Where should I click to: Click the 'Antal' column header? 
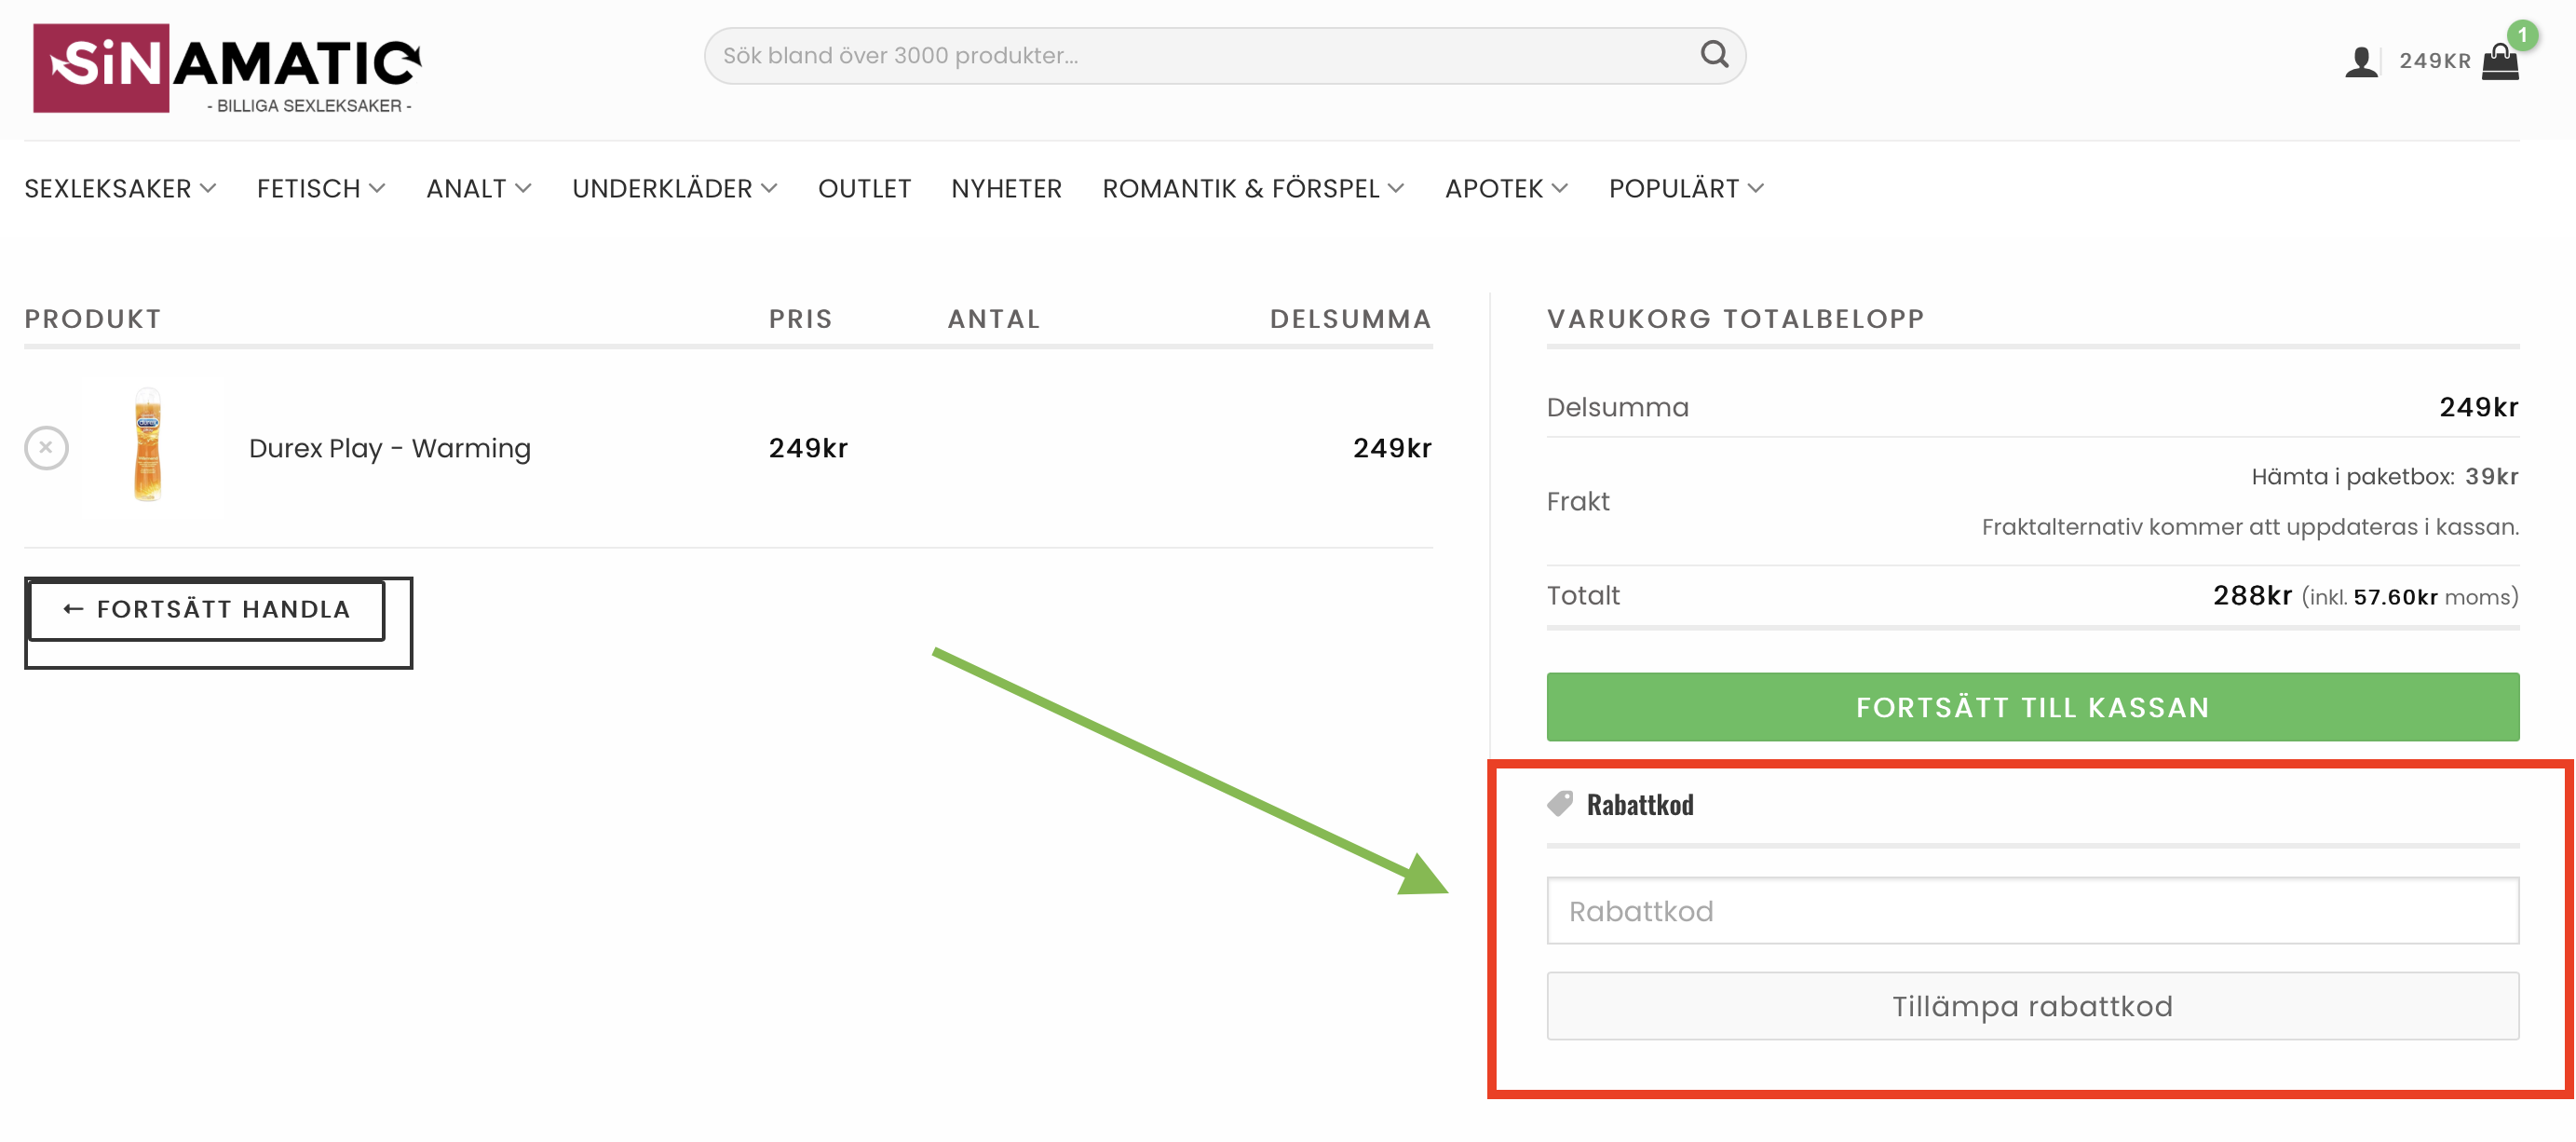tap(994, 319)
